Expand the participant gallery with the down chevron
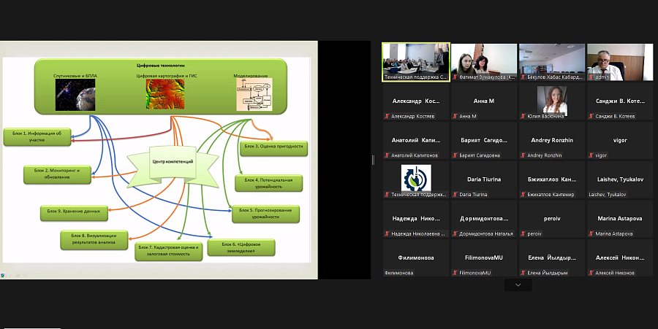 click(x=518, y=285)
